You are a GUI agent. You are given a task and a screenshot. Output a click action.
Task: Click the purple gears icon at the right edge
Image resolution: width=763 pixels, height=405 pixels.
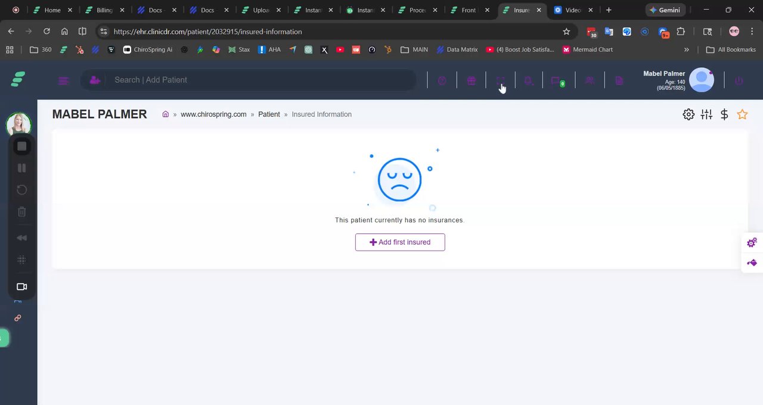click(752, 242)
